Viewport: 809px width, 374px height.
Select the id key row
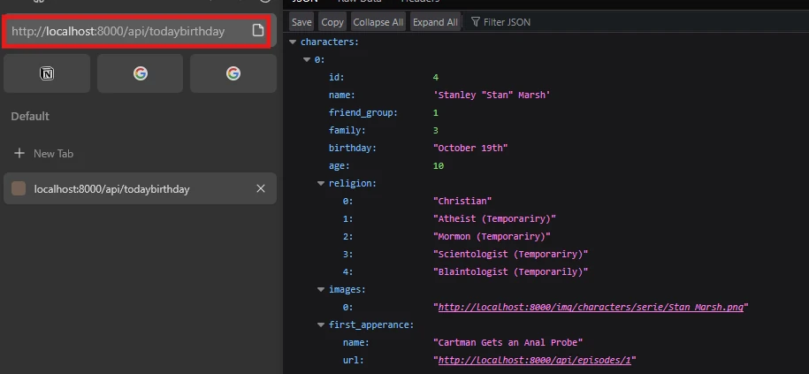(x=547, y=78)
